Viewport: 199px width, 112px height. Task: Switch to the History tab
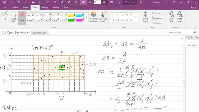[x=45, y=7]
